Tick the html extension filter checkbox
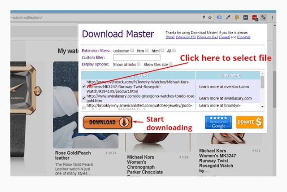Viewport: 287px width, 192px height. 162,50
